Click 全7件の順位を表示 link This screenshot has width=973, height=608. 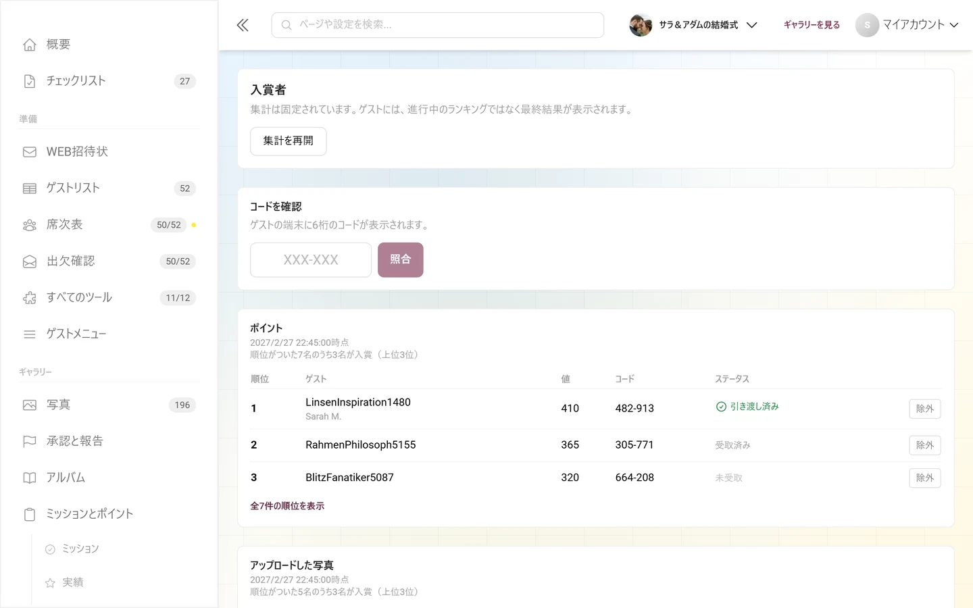[287, 506]
